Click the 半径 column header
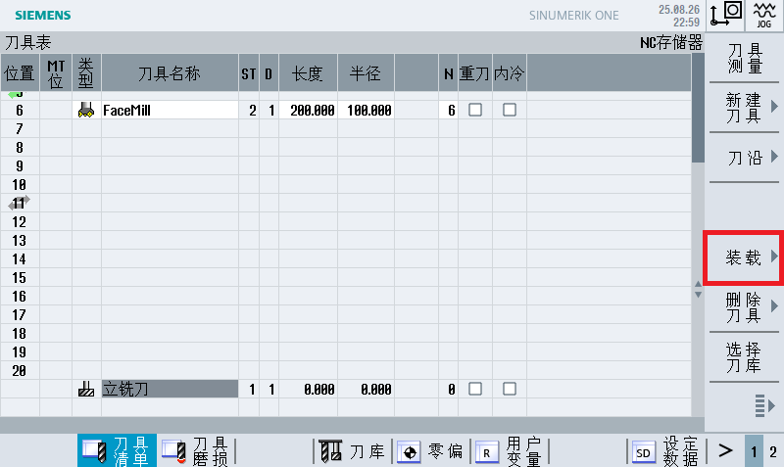 tap(366, 72)
